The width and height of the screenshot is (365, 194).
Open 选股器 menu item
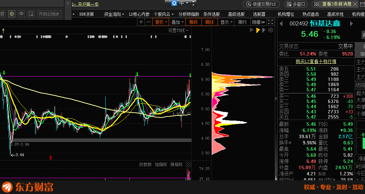(259, 14)
